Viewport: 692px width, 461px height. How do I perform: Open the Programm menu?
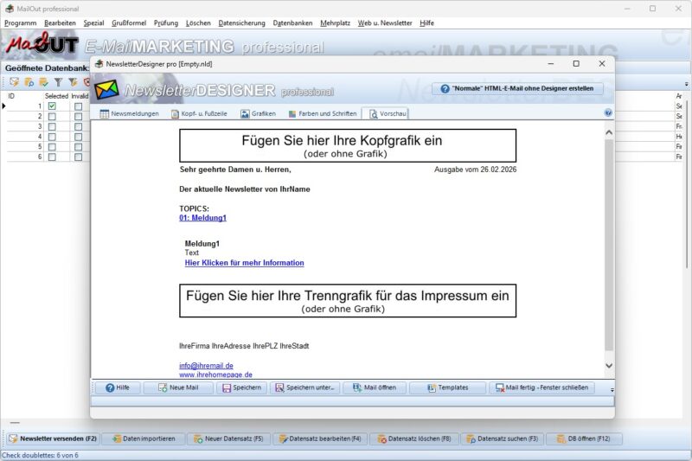20,23
